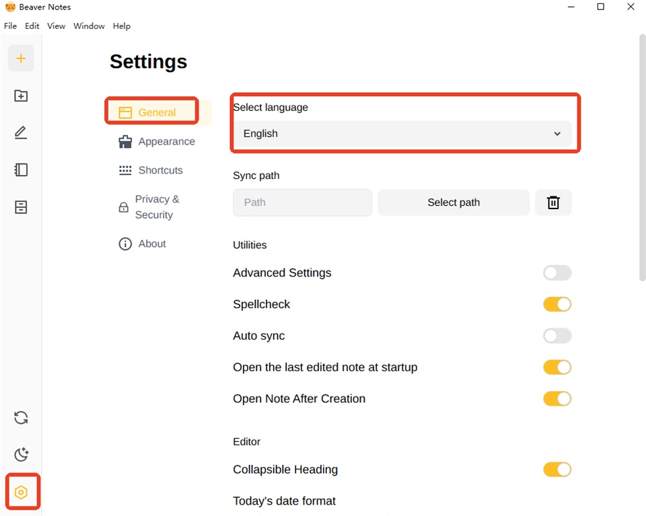Turn on the Auto sync switch
646x516 pixels.
[557, 336]
